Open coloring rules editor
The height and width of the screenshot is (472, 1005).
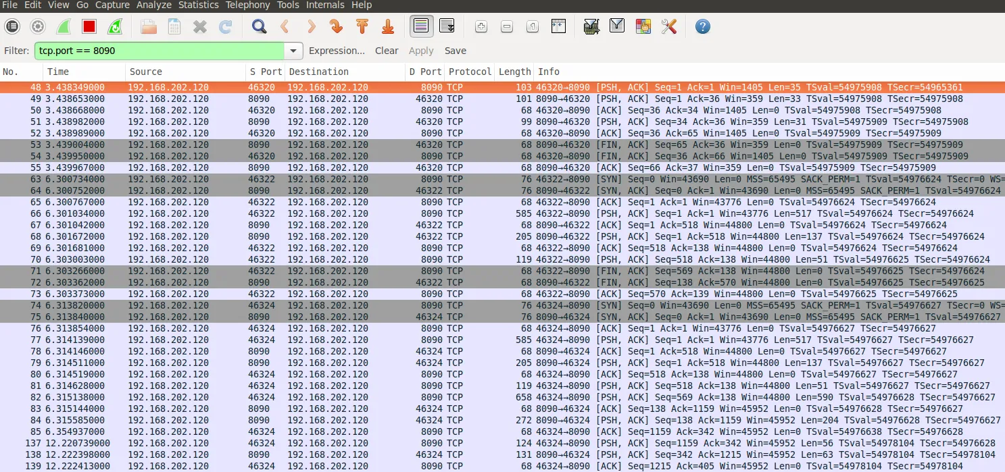643,27
